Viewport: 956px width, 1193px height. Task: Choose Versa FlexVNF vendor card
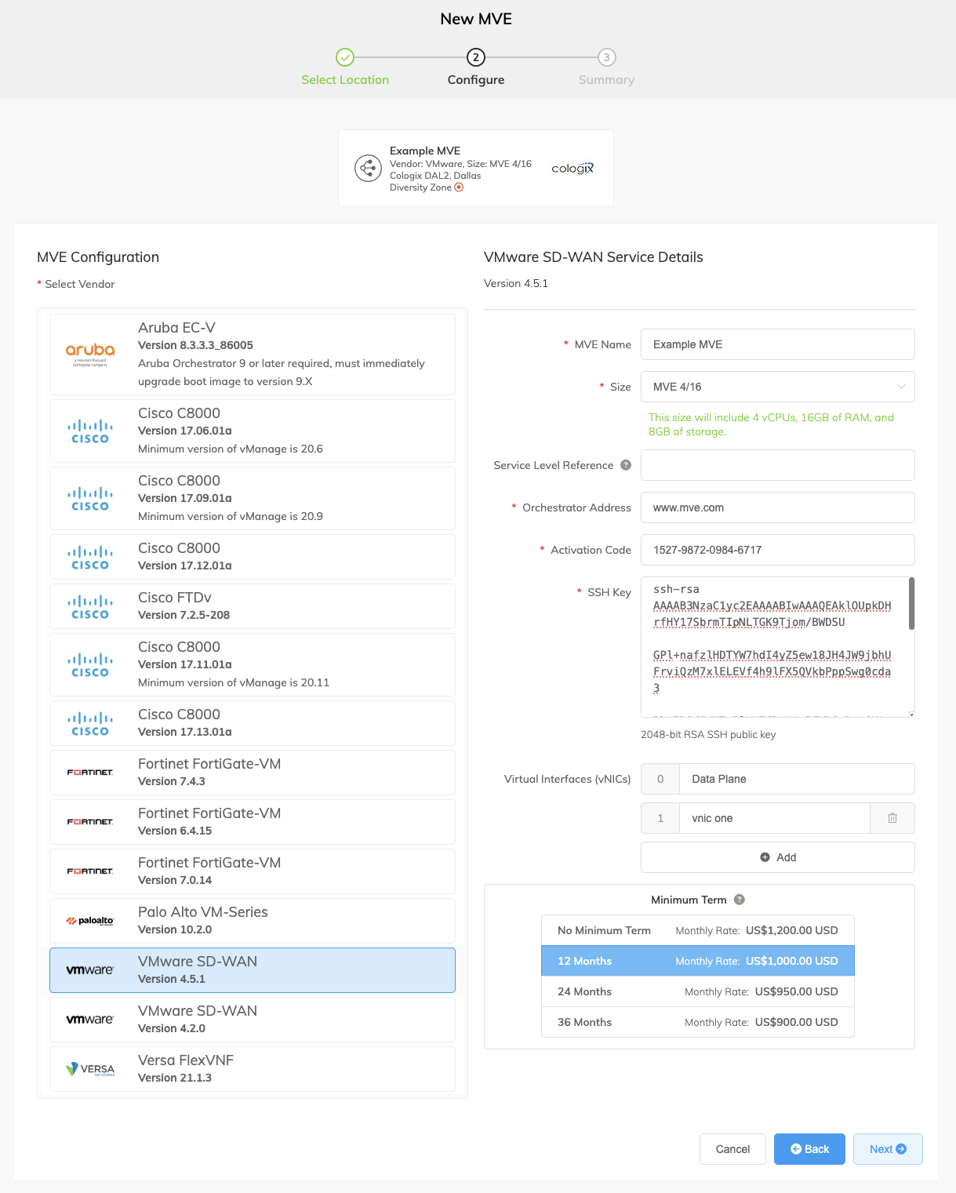[x=253, y=1069]
